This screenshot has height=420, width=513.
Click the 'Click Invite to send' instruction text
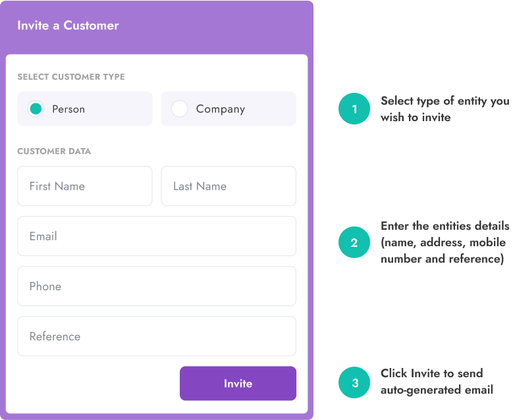pyautogui.click(x=437, y=381)
